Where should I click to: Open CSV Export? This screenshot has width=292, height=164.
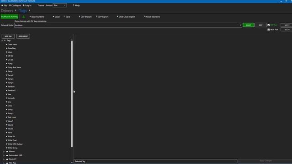(102, 17)
